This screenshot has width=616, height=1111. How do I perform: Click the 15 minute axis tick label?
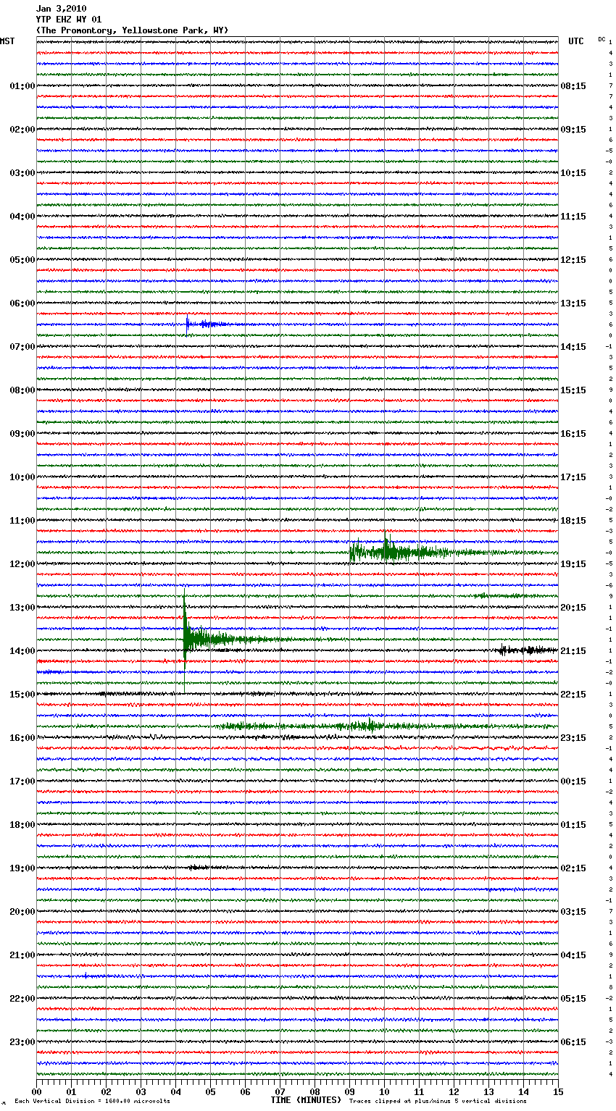pyautogui.click(x=558, y=1091)
